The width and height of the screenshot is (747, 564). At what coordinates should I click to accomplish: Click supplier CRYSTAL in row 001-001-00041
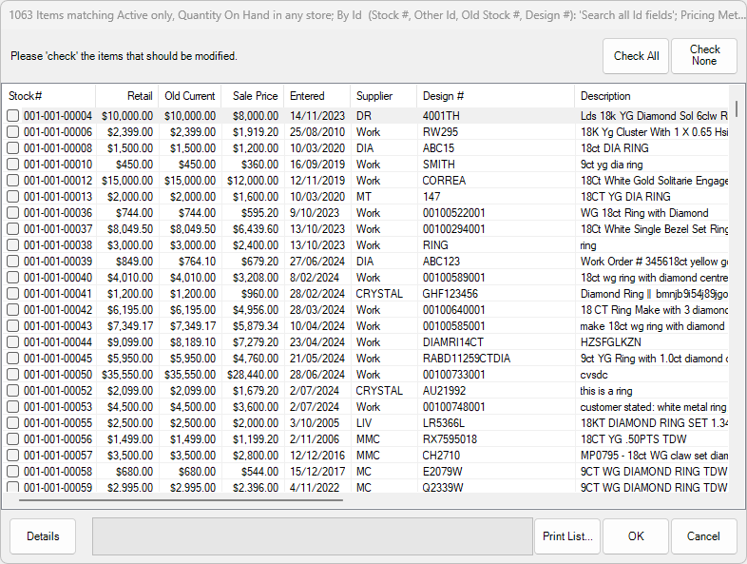pyautogui.click(x=379, y=294)
